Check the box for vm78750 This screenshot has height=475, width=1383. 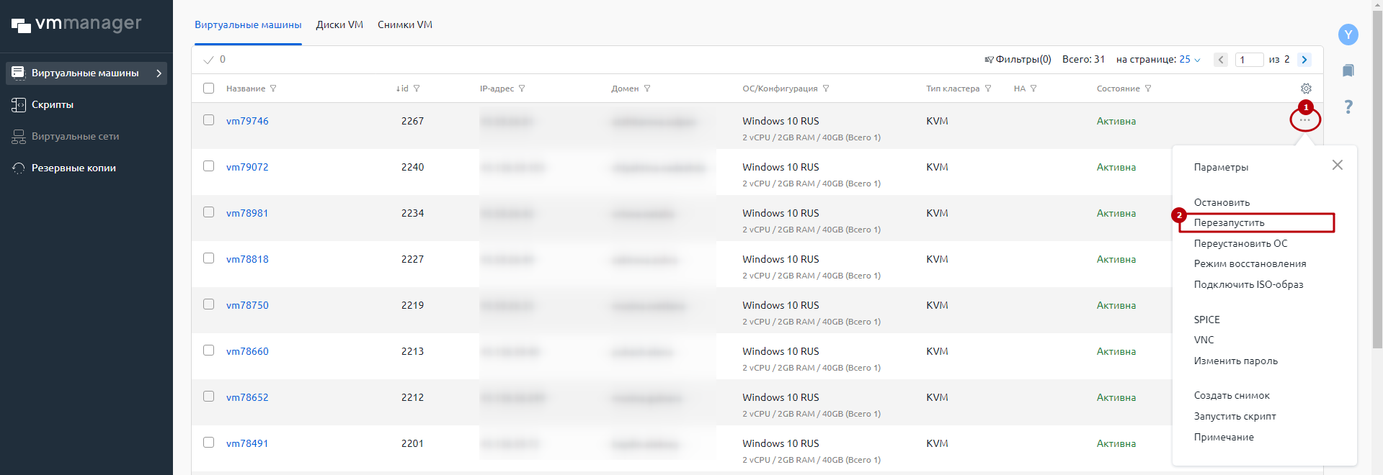[209, 304]
